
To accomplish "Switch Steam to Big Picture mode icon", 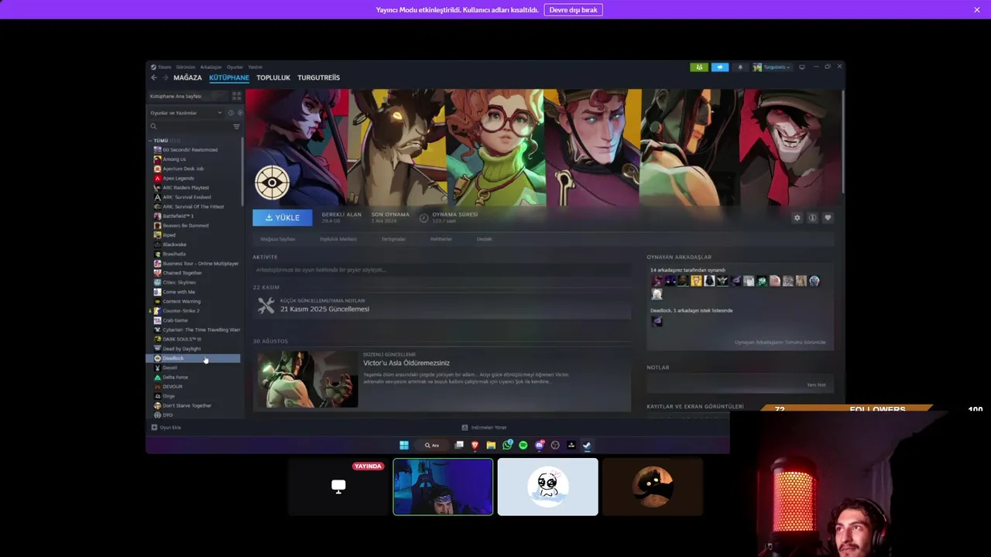I will point(802,67).
